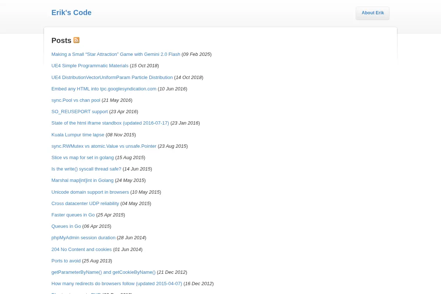Viewport: 441px width, 294px height.
Task: Open Slice vs map for set in golang
Action: [x=83, y=157]
